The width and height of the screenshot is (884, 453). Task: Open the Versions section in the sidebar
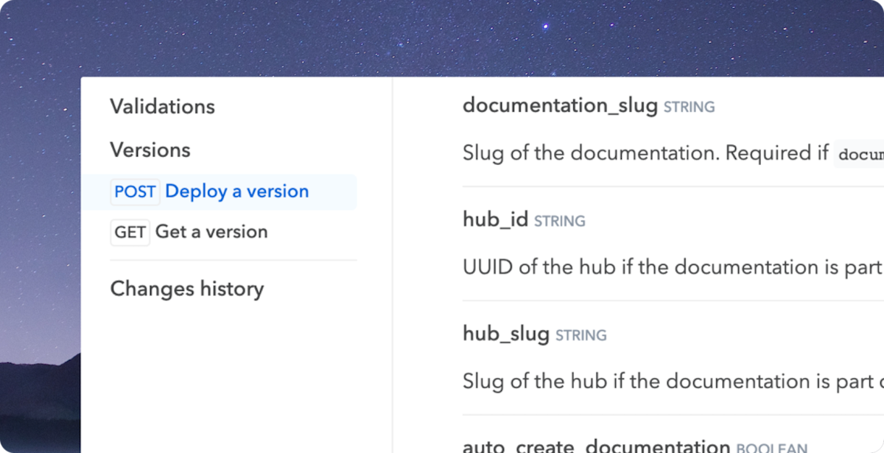tap(150, 150)
